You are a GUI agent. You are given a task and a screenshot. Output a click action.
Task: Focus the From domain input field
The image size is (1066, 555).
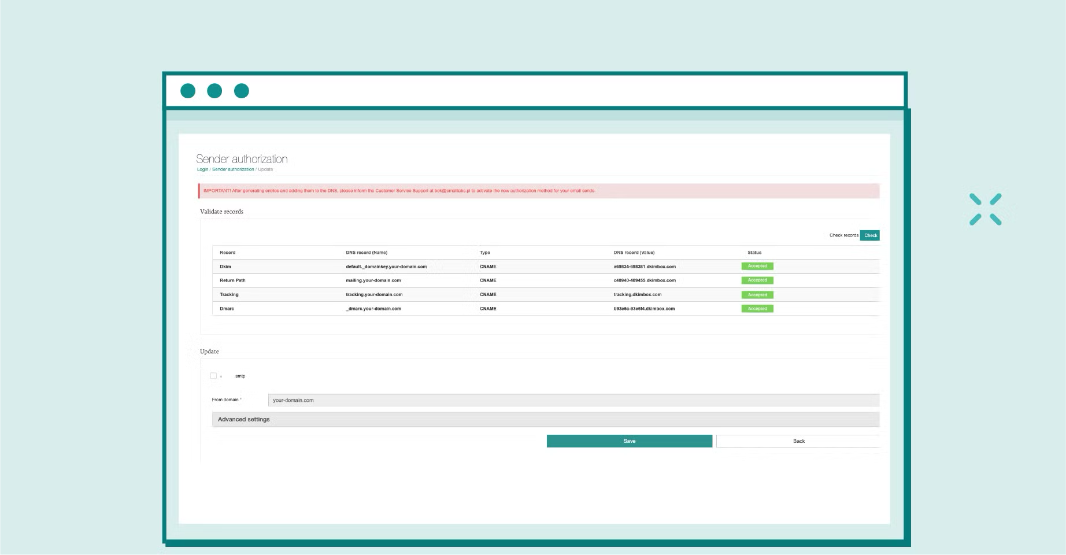click(573, 400)
